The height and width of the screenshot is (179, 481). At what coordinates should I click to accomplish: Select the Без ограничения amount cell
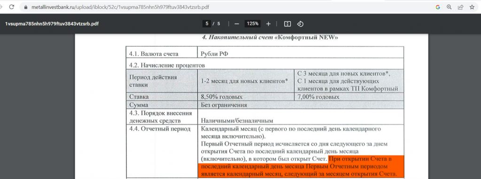pyautogui.click(x=300, y=105)
